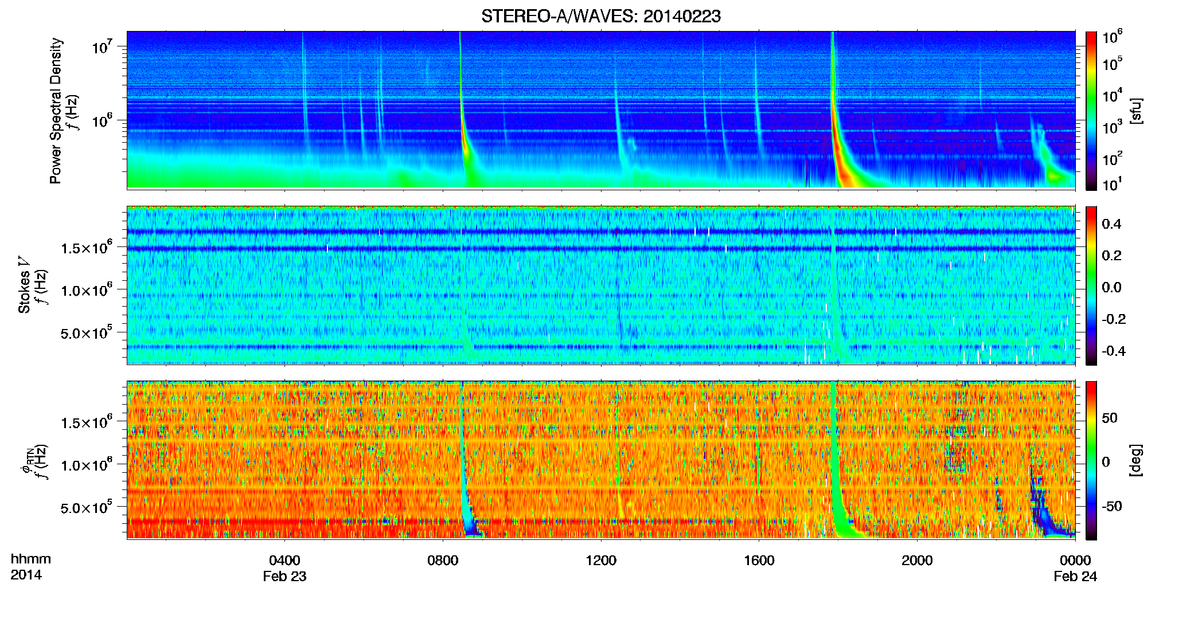Image resolution: width=1202 pixels, height=619 pixels.
Task: Click the 1600 time tick label
Action: coord(759,561)
